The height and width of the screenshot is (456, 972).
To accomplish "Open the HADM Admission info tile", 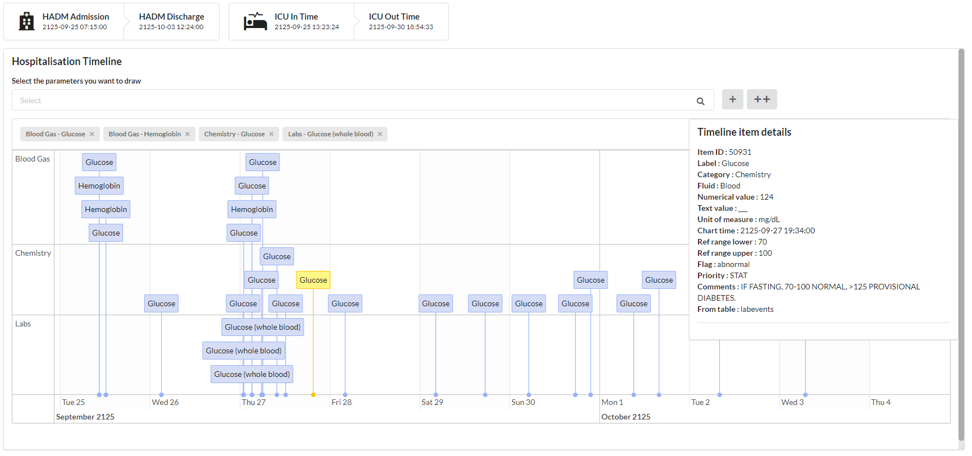I will (x=64, y=21).
